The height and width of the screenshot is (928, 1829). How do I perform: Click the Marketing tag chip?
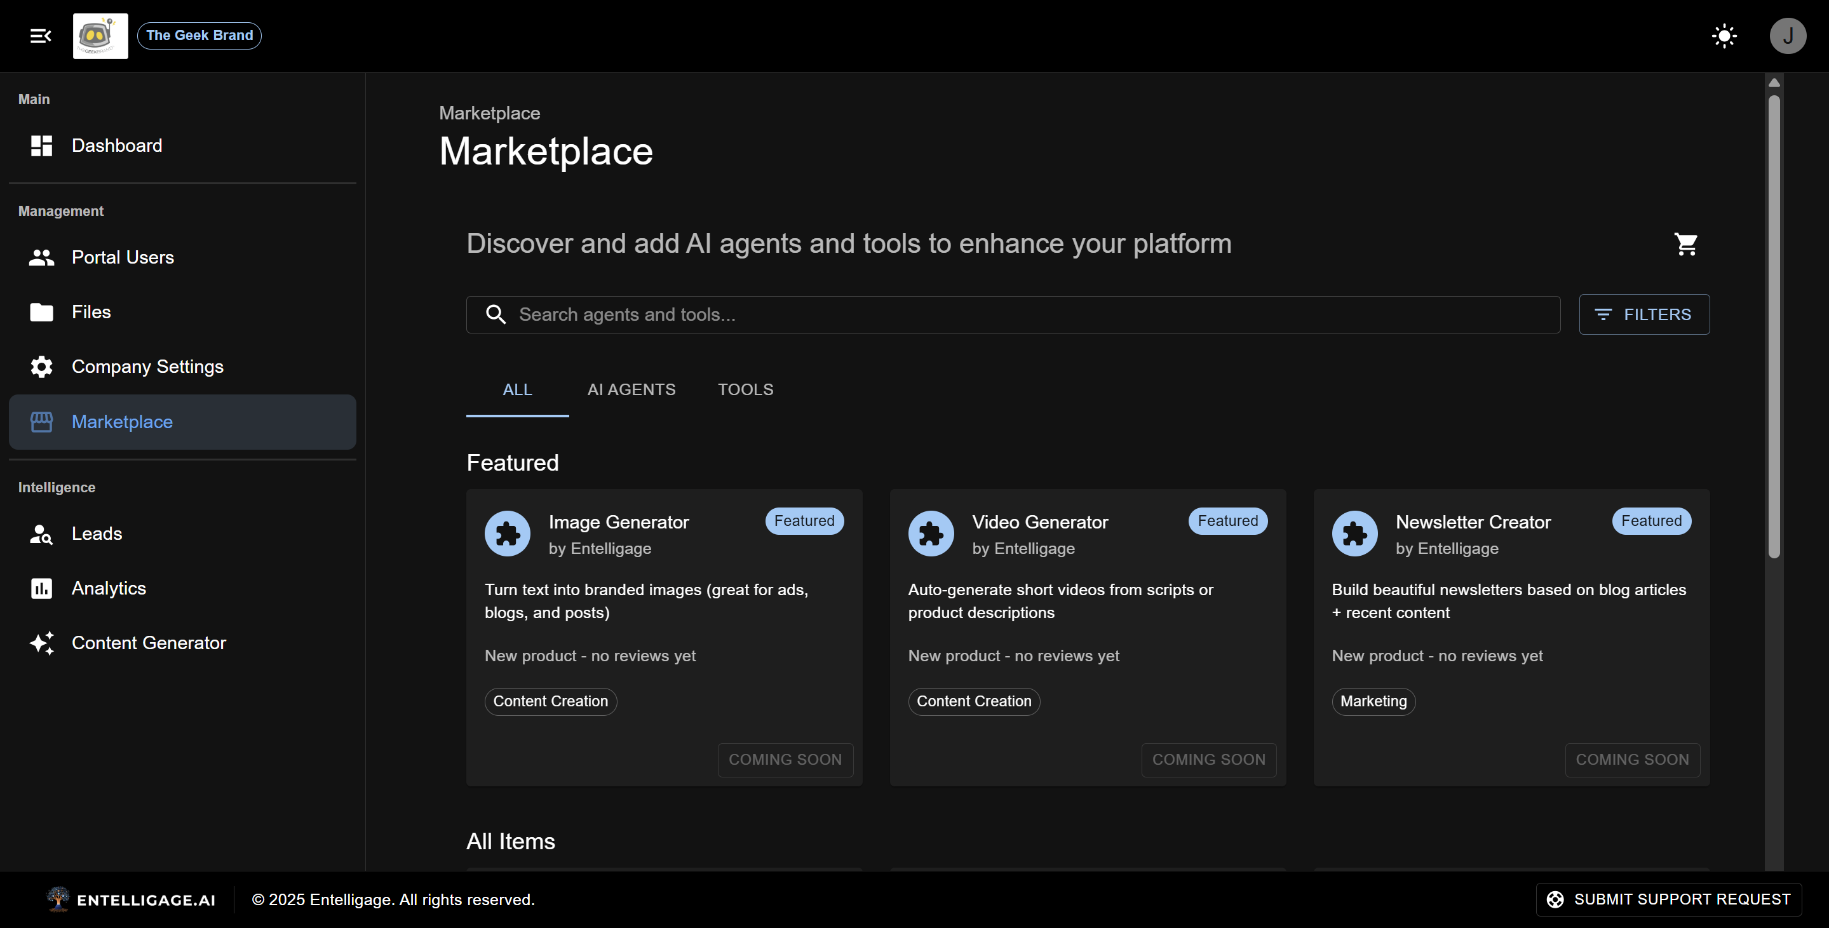(1373, 701)
